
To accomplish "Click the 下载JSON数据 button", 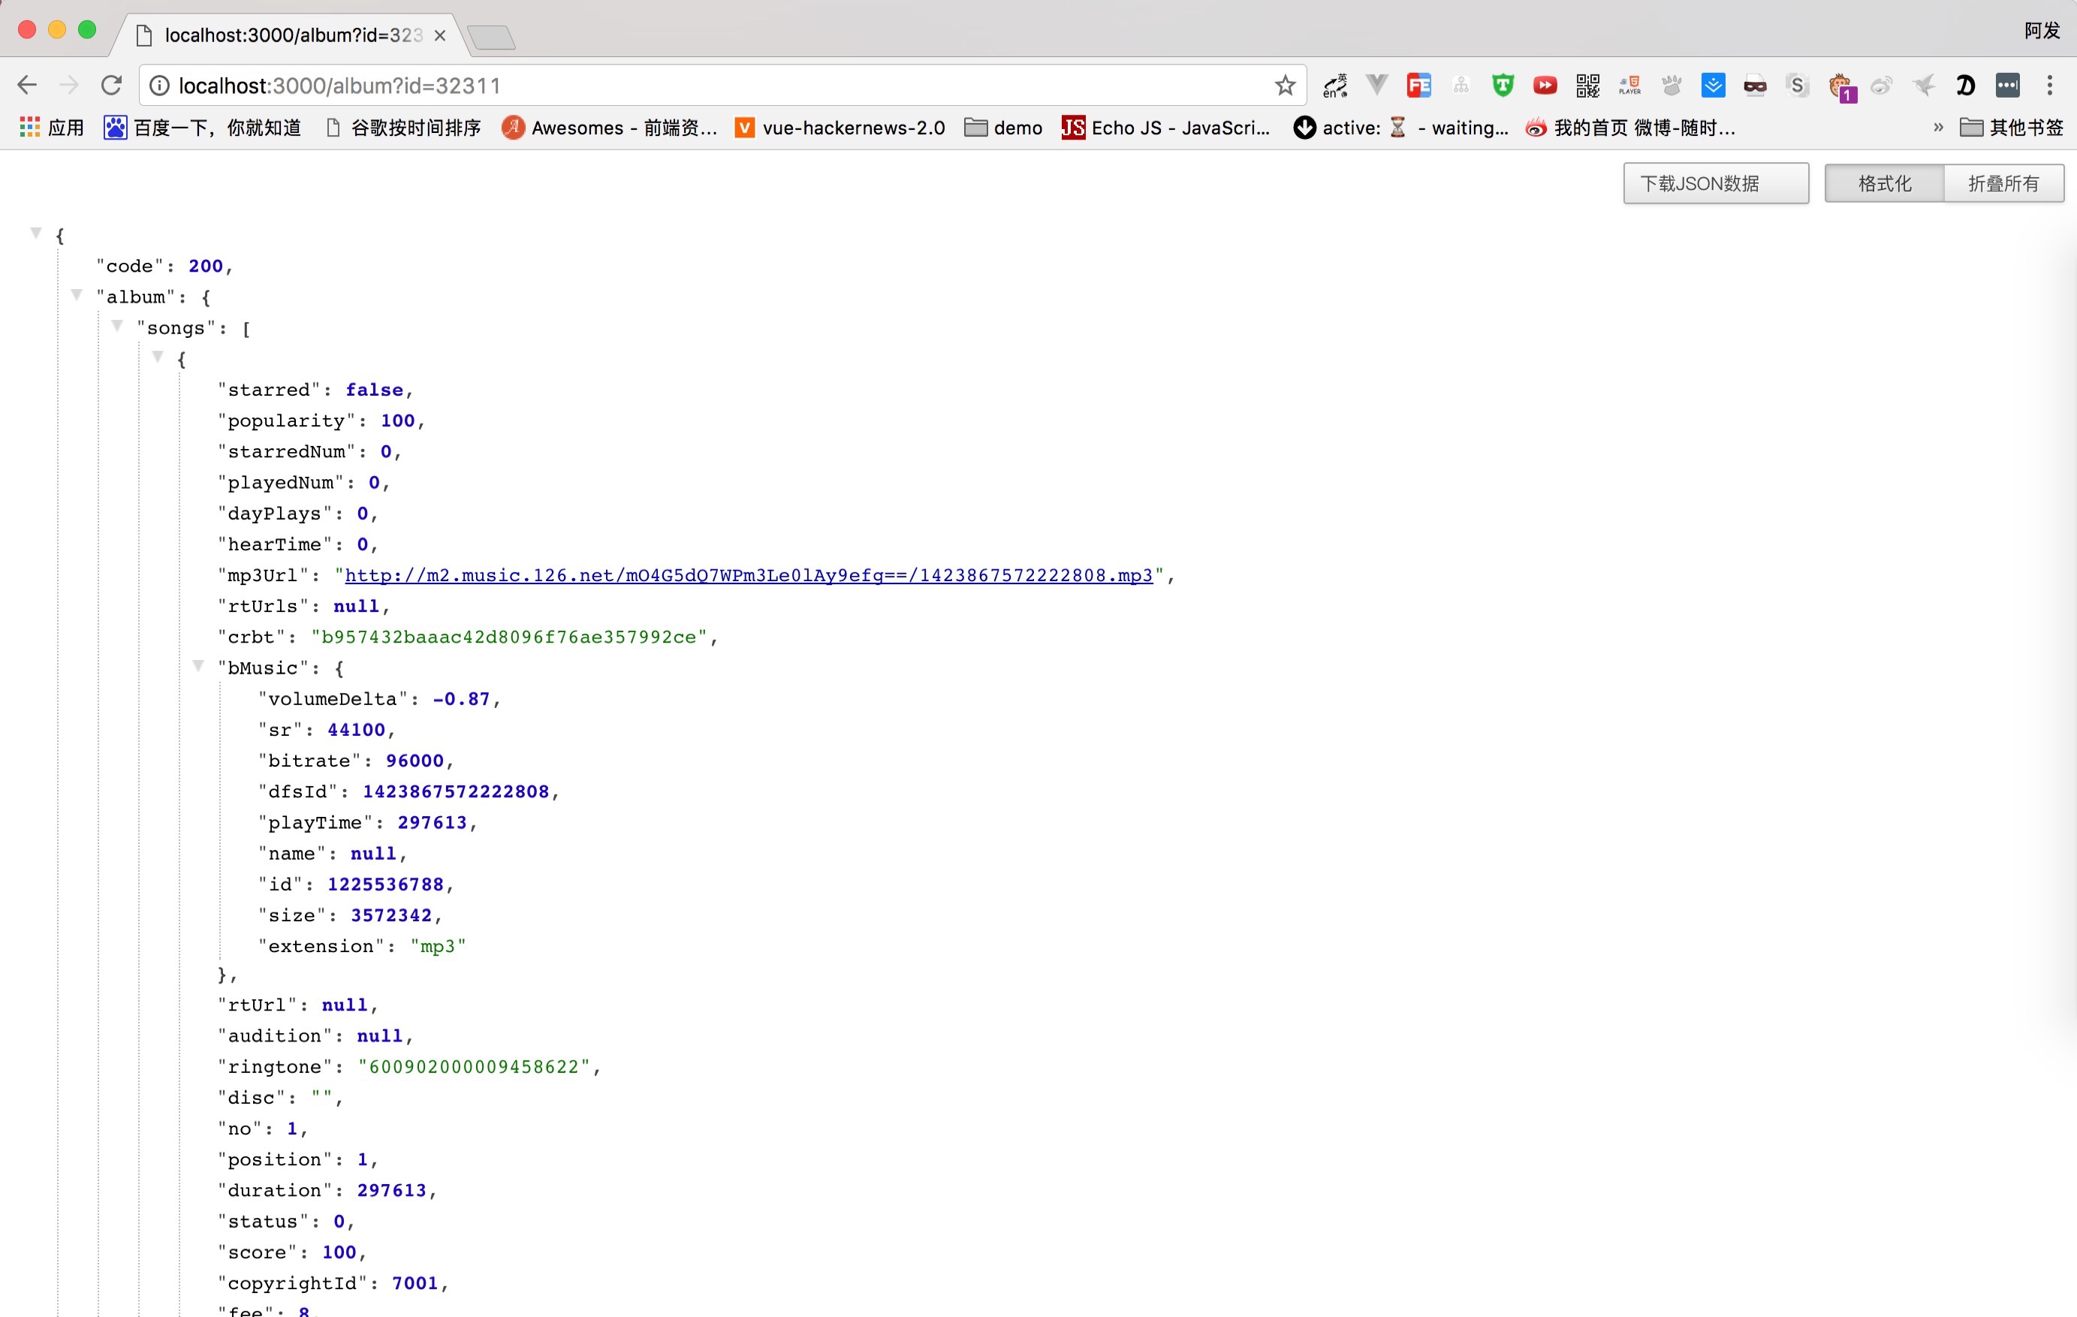I will 1715,184.
